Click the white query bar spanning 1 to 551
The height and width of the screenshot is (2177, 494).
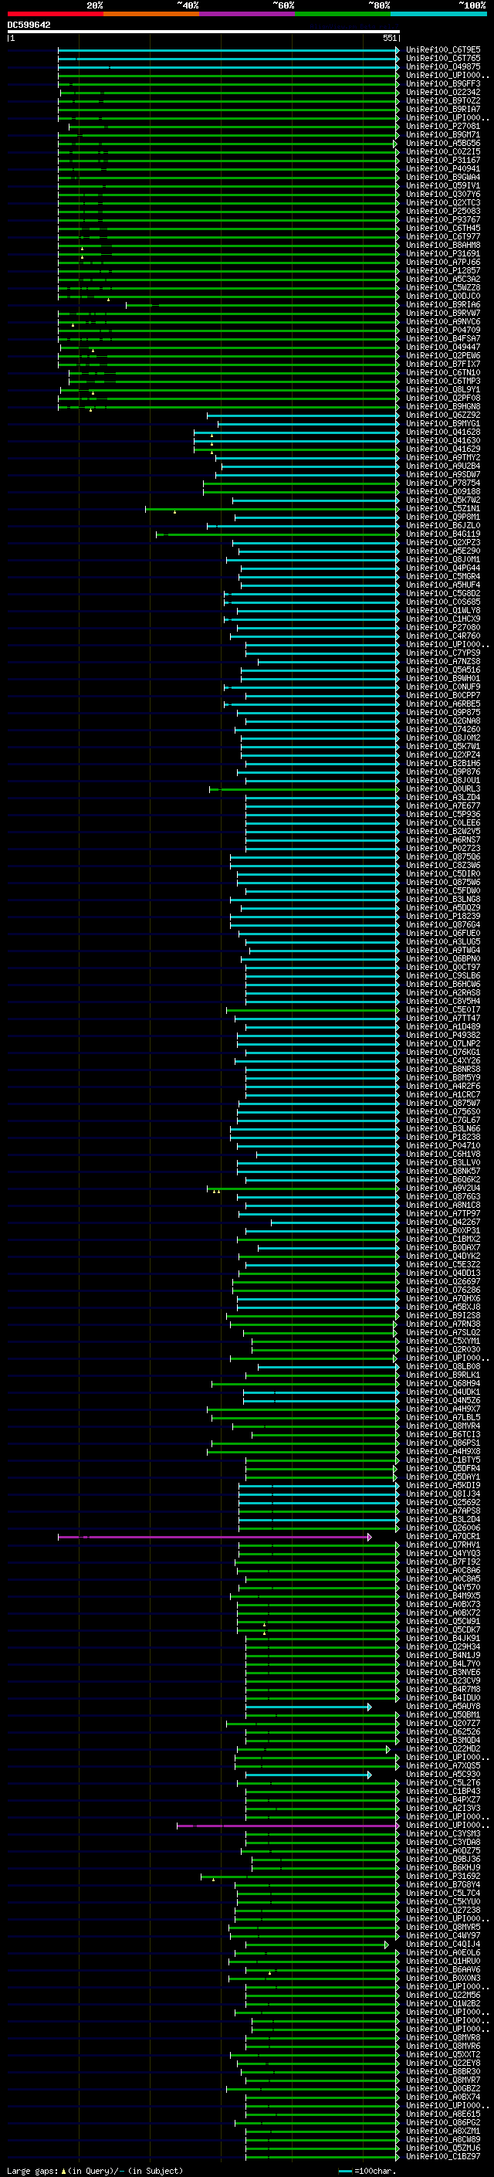point(204,32)
